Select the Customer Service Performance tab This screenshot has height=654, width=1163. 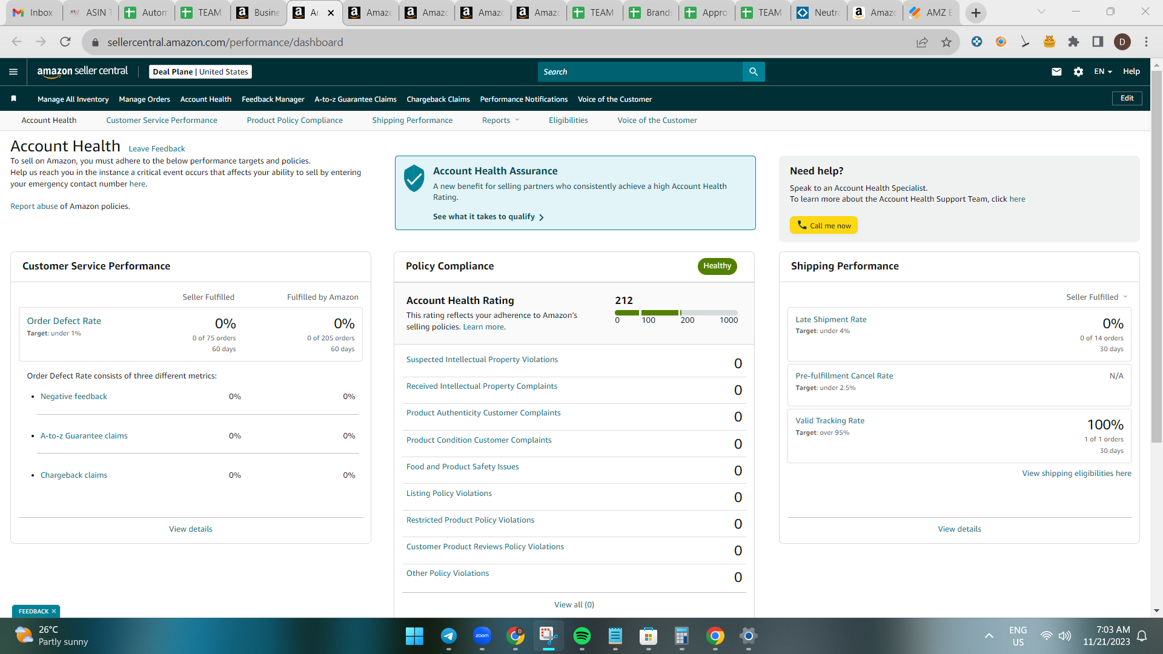(x=162, y=121)
